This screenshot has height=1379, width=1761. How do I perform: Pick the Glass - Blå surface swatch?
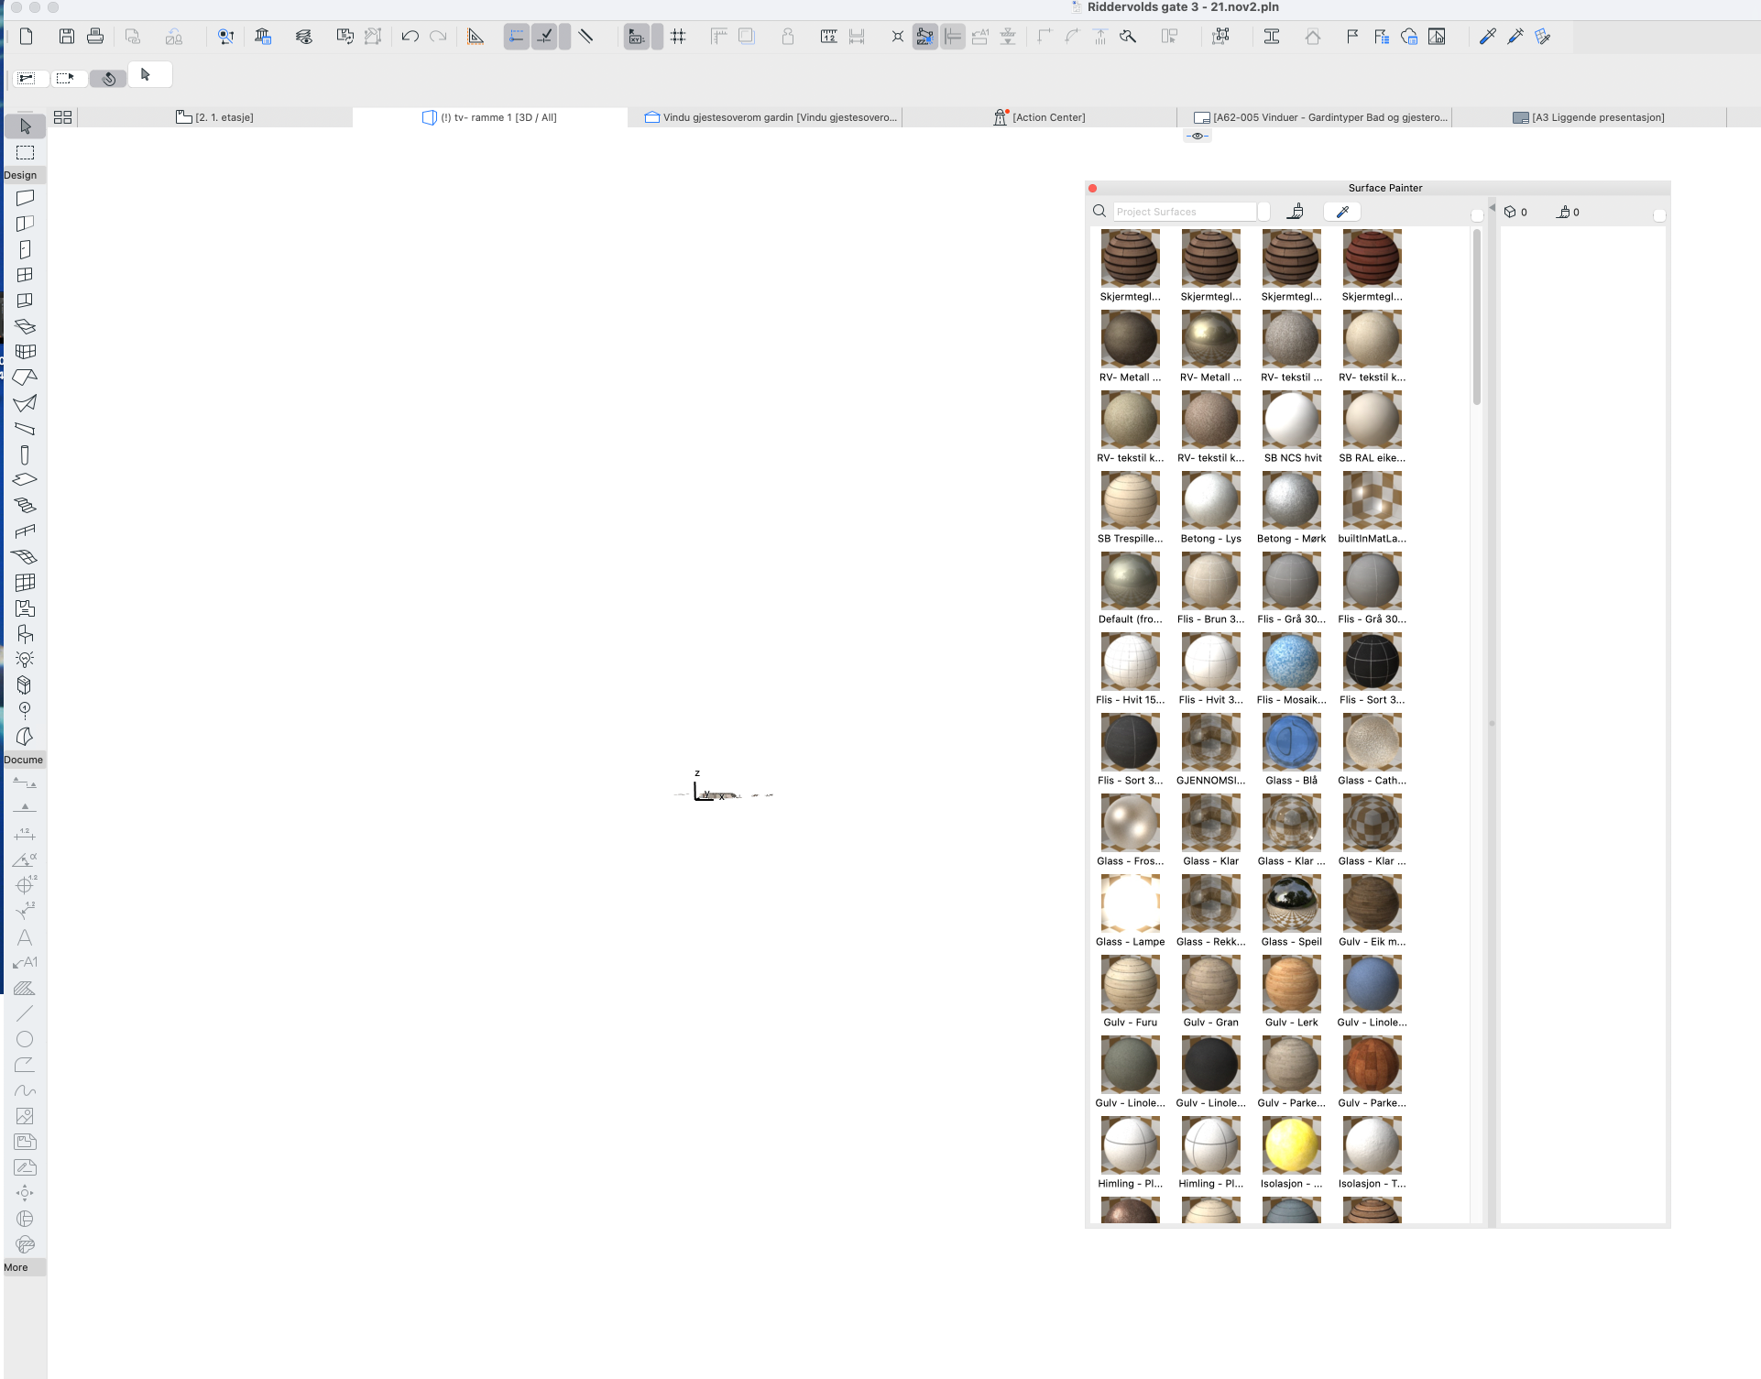tap(1291, 743)
